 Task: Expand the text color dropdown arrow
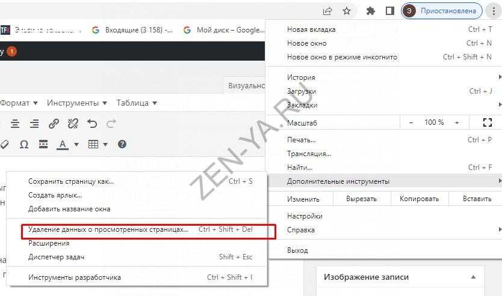(76, 144)
